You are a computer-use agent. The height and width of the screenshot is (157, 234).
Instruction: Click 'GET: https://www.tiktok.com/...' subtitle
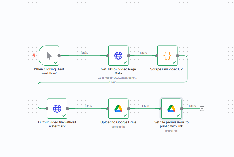tap(118, 78)
